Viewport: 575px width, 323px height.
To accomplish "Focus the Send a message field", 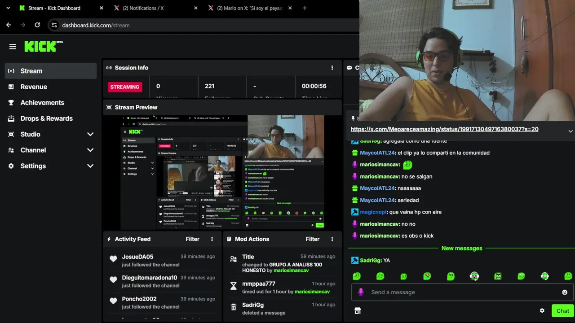I will coord(462,292).
